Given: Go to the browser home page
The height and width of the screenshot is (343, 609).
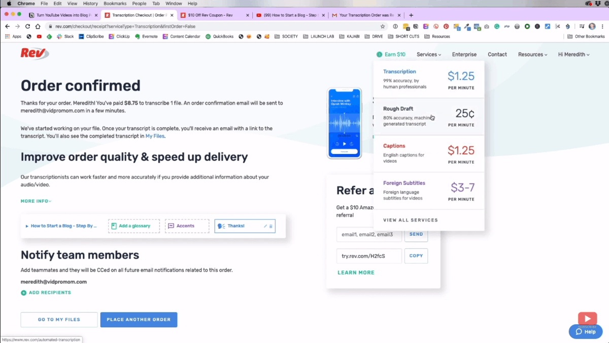Looking at the screenshot, I should tap(38, 26).
